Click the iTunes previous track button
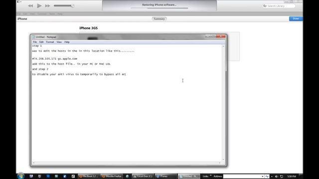The width and height of the screenshot is (319, 179). click(x=30, y=6)
